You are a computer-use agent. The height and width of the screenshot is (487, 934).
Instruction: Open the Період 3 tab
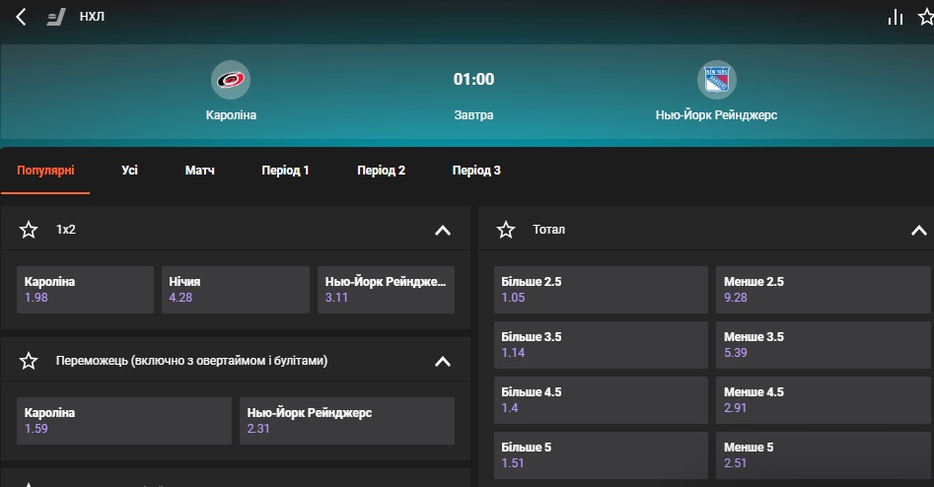(476, 171)
